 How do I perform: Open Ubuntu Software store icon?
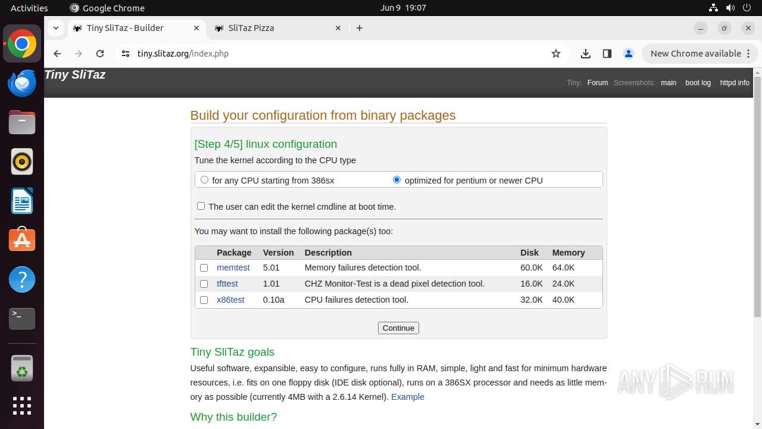pos(22,240)
